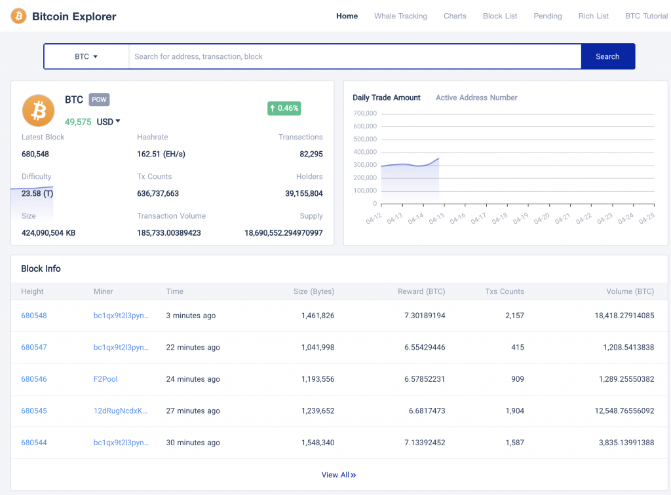Viewport: 671px width, 495px height.
Task: Click the Difficulty value 23.58 (T)
Action: tap(37, 193)
